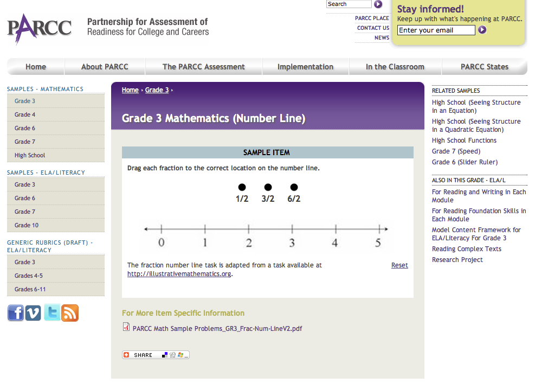Select Grade 3 under Samples Mathematics
Screen dimensions: 535x383
click(x=56, y=101)
